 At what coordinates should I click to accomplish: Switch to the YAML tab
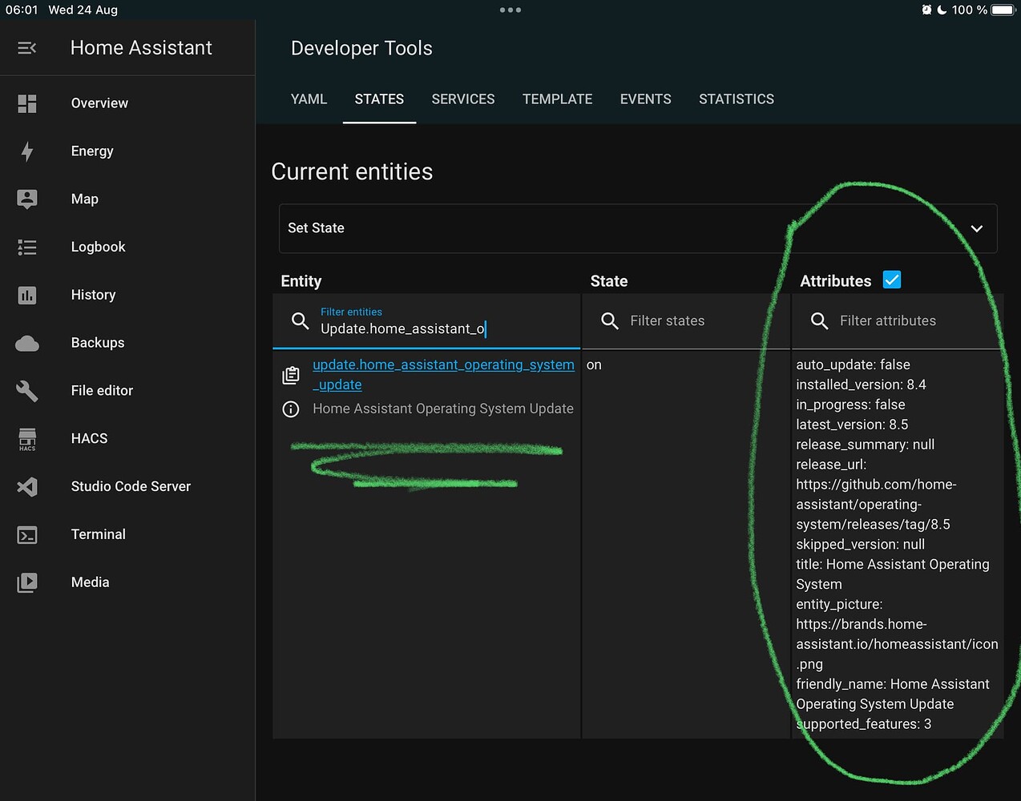(309, 99)
